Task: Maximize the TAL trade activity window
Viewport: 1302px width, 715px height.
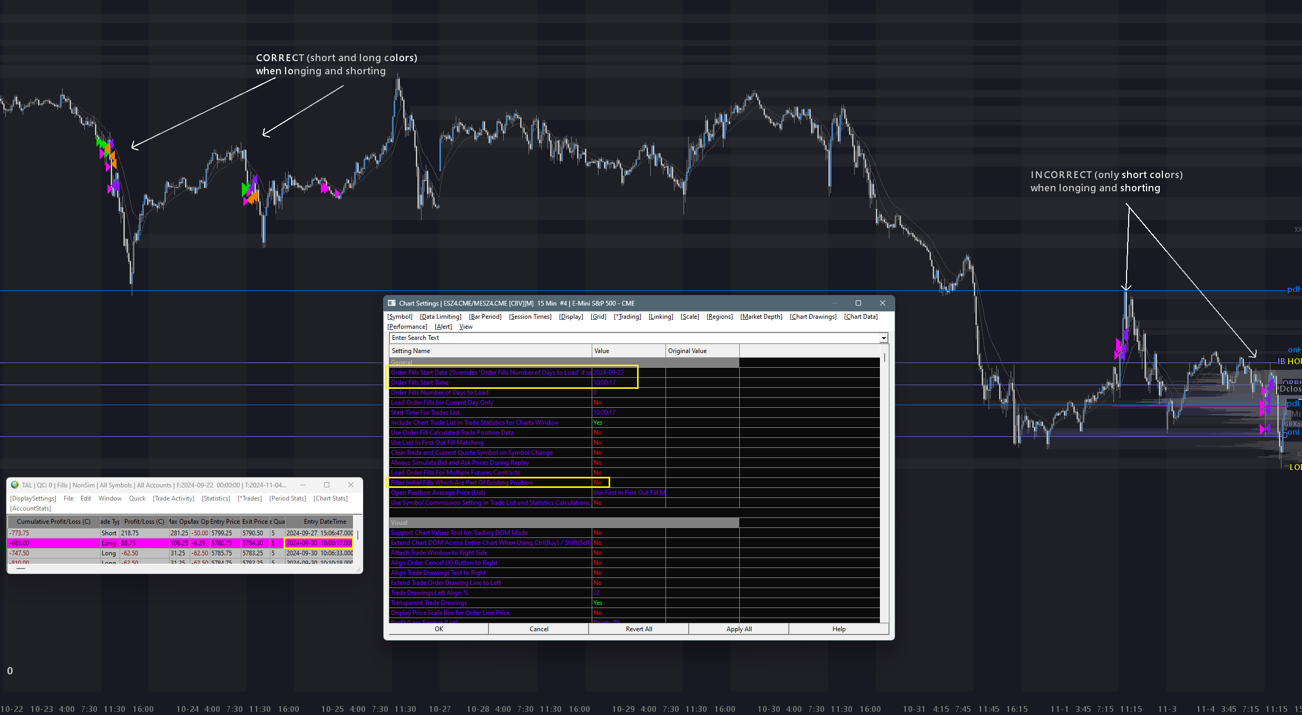Action: 327,485
